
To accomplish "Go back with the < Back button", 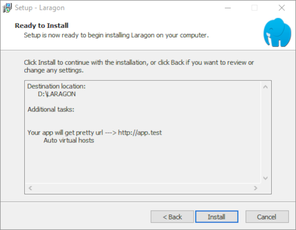I will (172, 217).
